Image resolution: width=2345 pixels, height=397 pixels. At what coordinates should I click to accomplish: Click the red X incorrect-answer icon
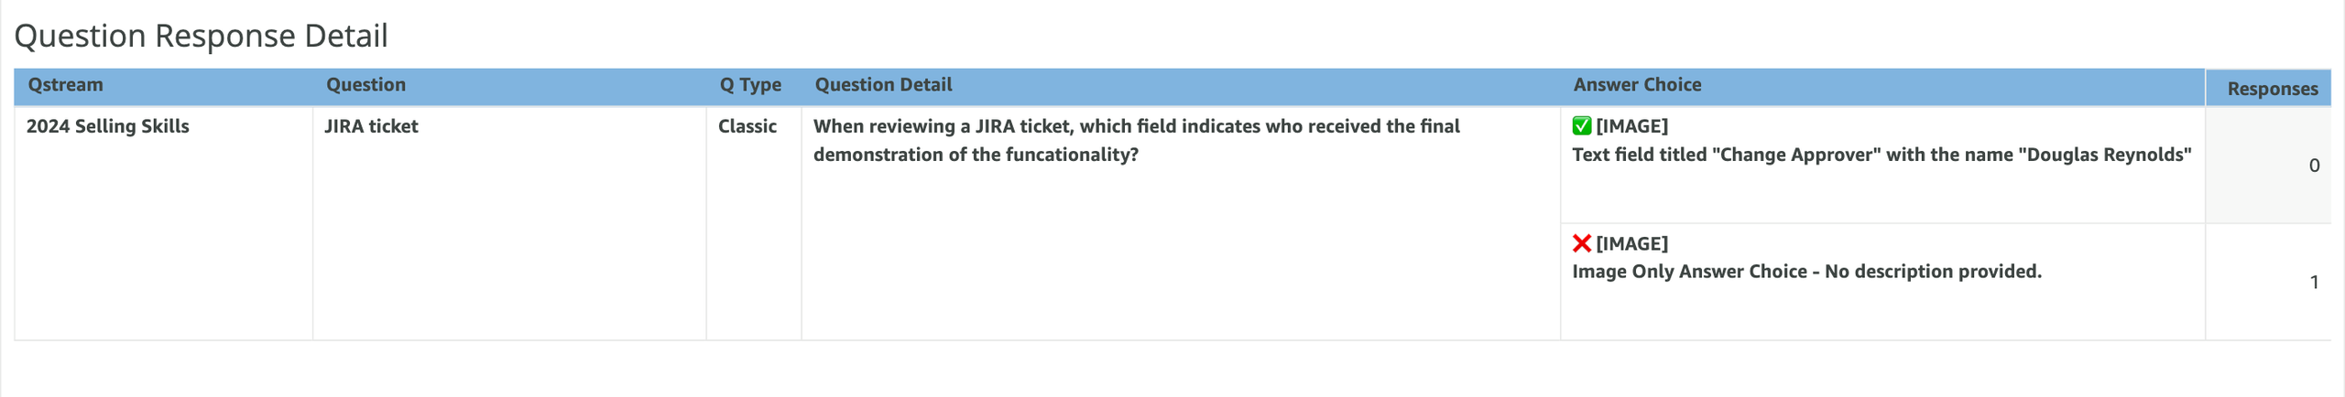1581,243
